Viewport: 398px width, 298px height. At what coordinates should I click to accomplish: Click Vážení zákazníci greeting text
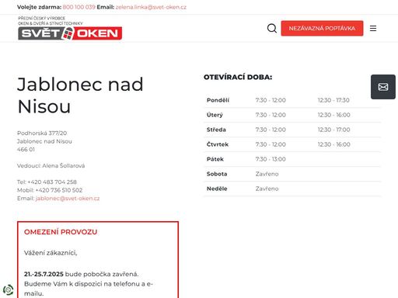(x=51, y=253)
